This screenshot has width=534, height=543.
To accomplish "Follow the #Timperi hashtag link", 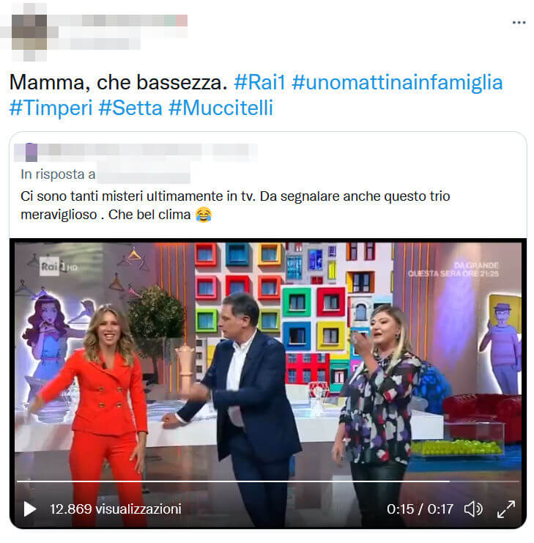I will (x=51, y=108).
